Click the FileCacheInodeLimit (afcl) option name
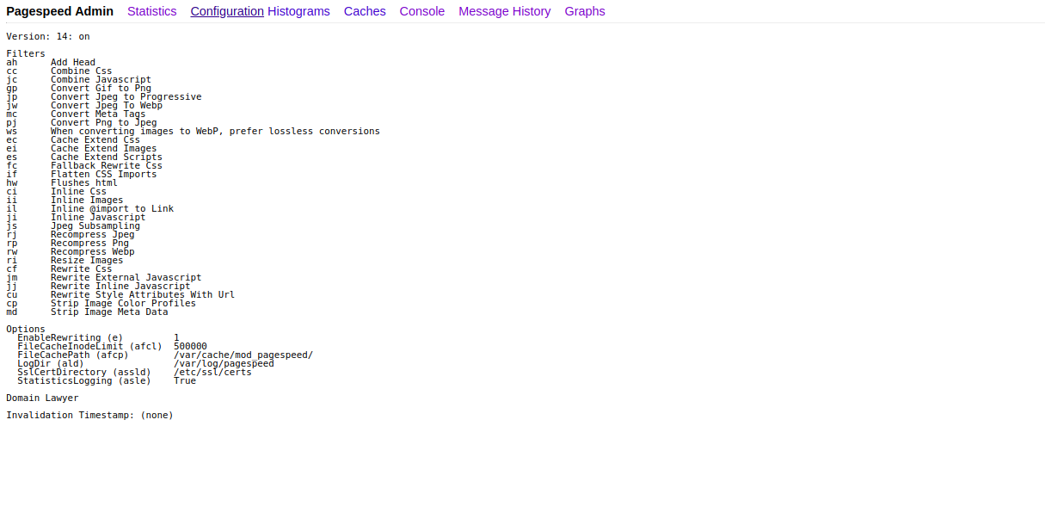 pyautogui.click(x=89, y=346)
